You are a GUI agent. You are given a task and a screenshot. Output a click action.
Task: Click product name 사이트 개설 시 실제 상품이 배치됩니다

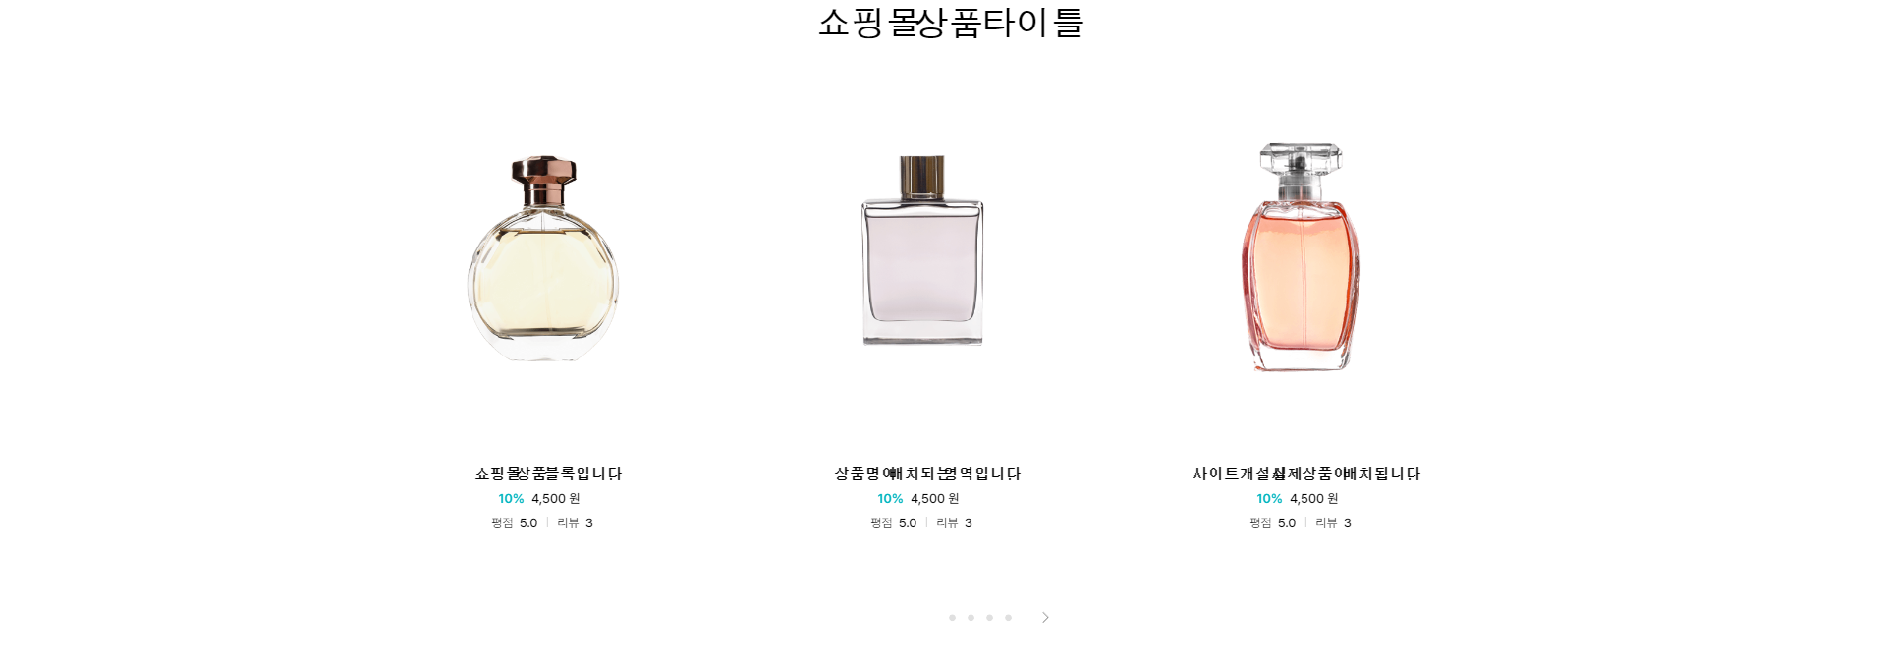point(1306,474)
